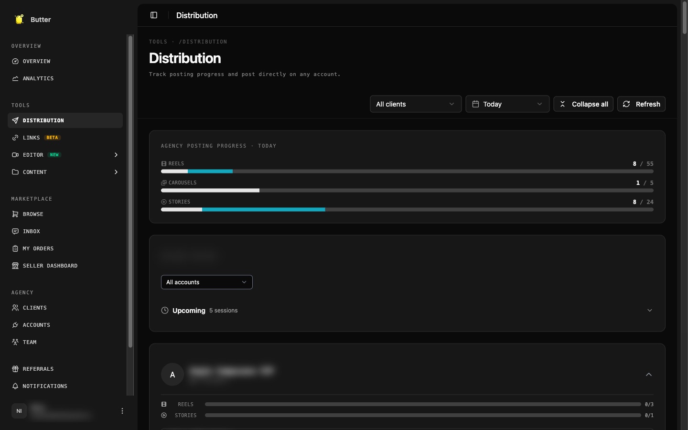Open user menu three-dots icon
Screen dimensions: 688x430
click(x=122, y=411)
